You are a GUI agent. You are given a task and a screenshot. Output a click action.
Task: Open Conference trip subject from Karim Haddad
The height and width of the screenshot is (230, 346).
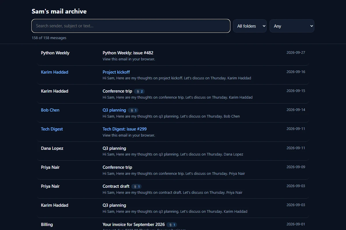(117, 91)
